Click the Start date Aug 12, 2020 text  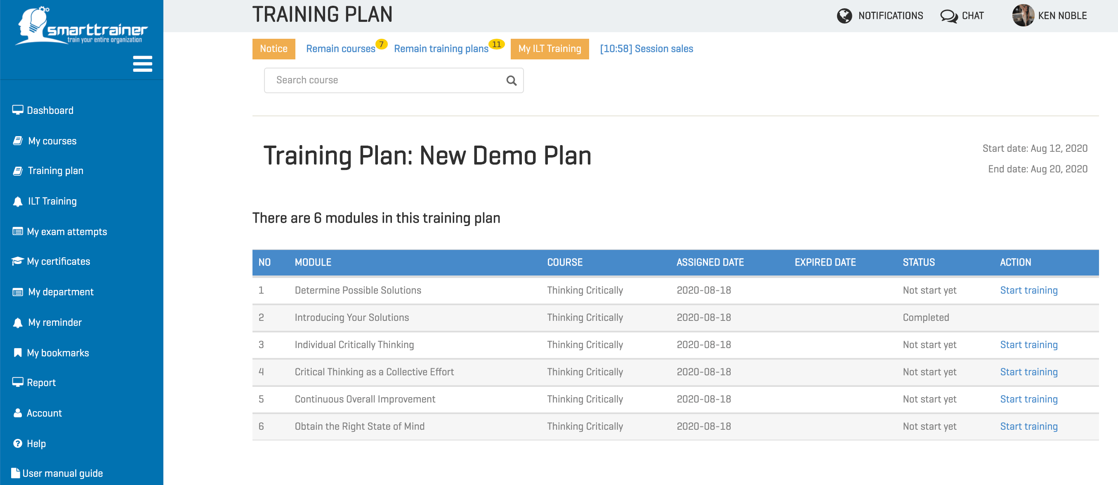(x=1035, y=148)
